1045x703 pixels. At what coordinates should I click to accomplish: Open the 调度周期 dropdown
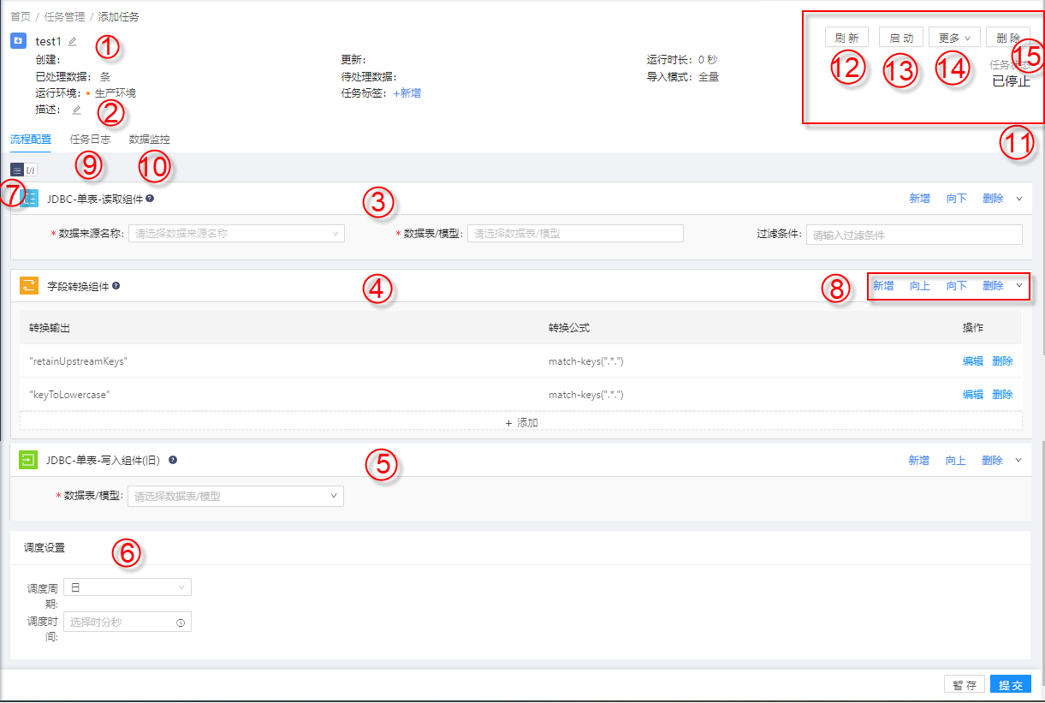(x=128, y=587)
